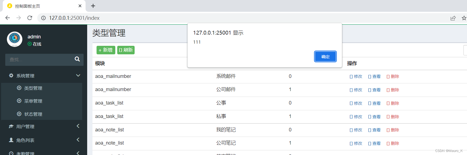The image size is (467, 155).
Task: Click 修改 for the 公司邮件 row
Action: pyautogui.click(x=356, y=90)
